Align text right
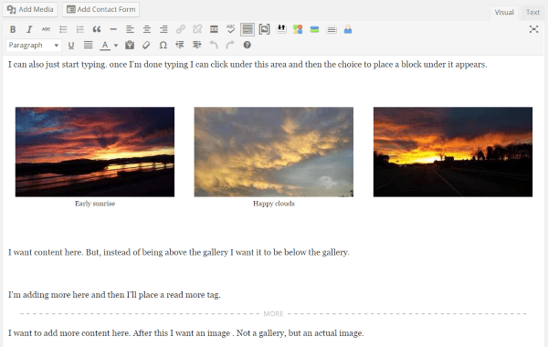The height and width of the screenshot is (347, 548). click(x=163, y=29)
